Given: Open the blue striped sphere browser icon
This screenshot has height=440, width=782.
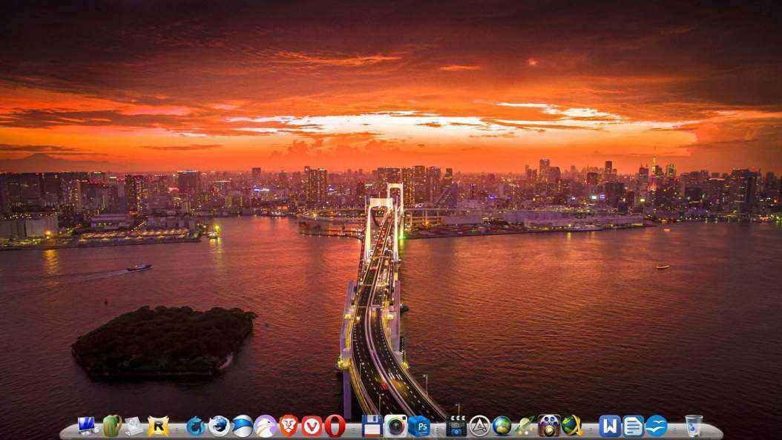Looking at the screenshot, I should (x=243, y=426).
